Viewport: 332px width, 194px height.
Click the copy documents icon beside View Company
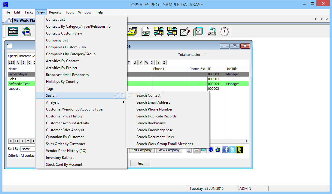(x=189, y=150)
